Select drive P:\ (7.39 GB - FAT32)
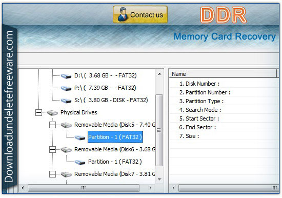Image resolution: width=282 pixels, height=198 pixels. [105, 88]
